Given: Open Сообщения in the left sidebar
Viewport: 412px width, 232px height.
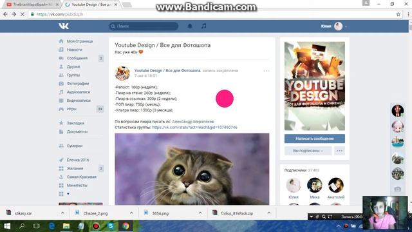Looking at the screenshot, I should pos(77,58).
